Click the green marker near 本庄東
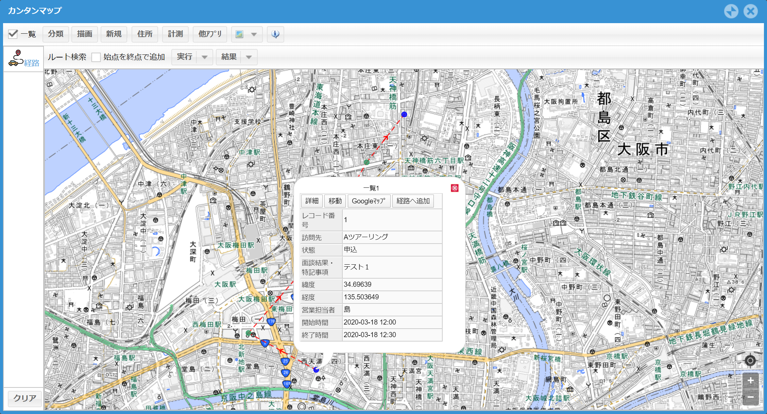This screenshot has height=414, width=767. [x=367, y=162]
